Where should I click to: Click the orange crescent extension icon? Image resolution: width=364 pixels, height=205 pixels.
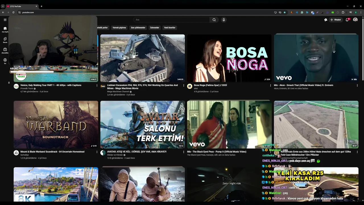tap(292, 12)
